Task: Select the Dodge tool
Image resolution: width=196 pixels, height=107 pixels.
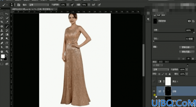Action: point(7,39)
